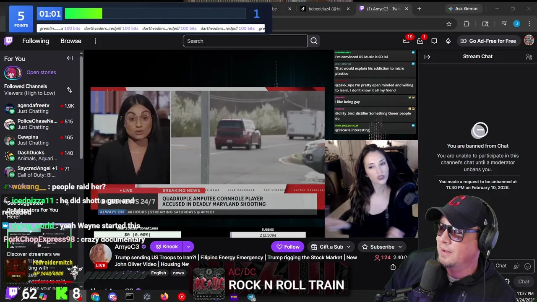Click the party popper icon in chat box
Viewport: 537px width, 302px height.
coord(516,266)
